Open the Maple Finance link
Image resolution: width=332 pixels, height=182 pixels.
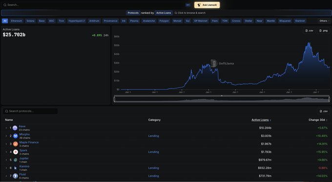[x=29, y=142]
